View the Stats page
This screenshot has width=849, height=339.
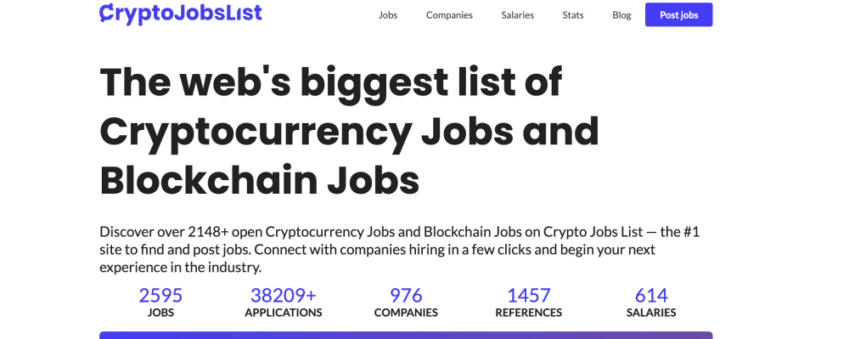pos(573,15)
